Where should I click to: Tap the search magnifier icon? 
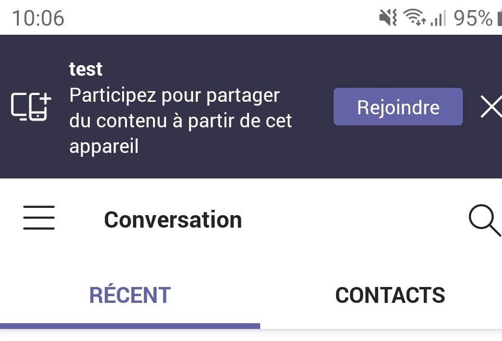[x=485, y=220]
